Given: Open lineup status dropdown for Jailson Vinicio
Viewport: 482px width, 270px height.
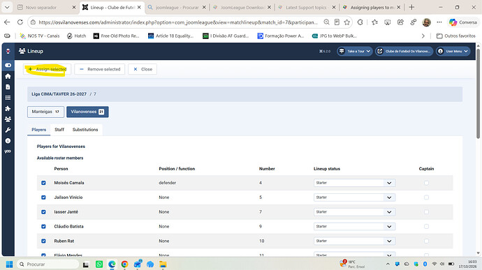Looking at the screenshot, I should [354, 197].
